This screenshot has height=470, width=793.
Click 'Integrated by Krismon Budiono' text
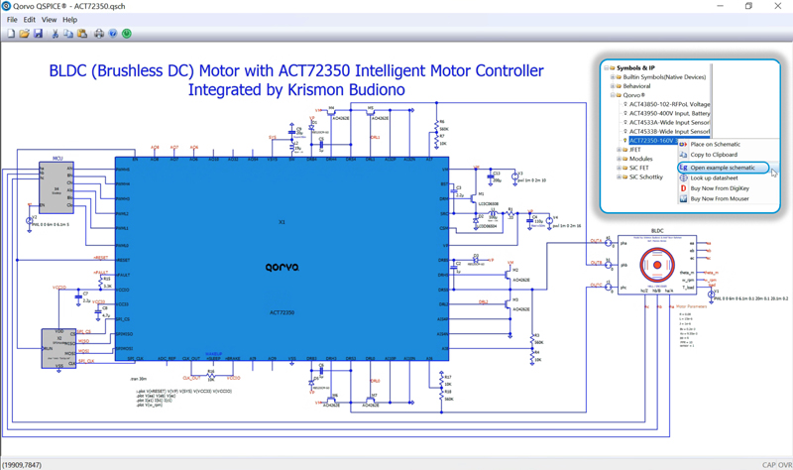tap(296, 90)
